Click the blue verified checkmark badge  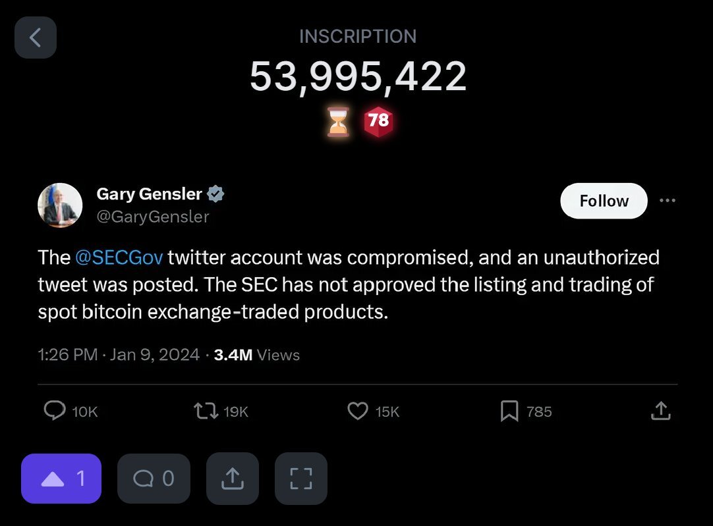click(215, 194)
